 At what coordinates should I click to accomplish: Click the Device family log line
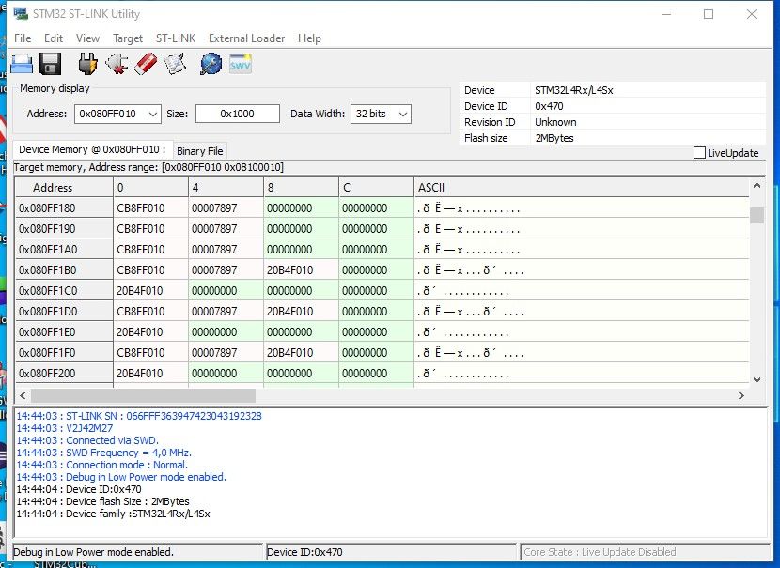113,514
